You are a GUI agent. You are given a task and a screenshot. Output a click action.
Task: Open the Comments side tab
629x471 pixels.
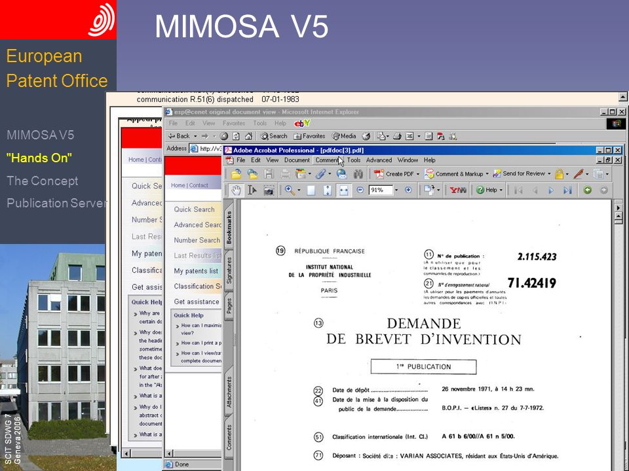click(x=229, y=437)
